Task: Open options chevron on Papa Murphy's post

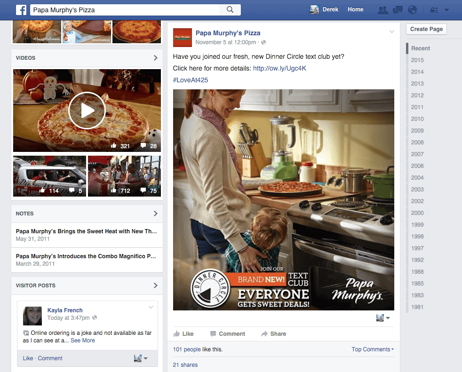Action: pyautogui.click(x=392, y=32)
